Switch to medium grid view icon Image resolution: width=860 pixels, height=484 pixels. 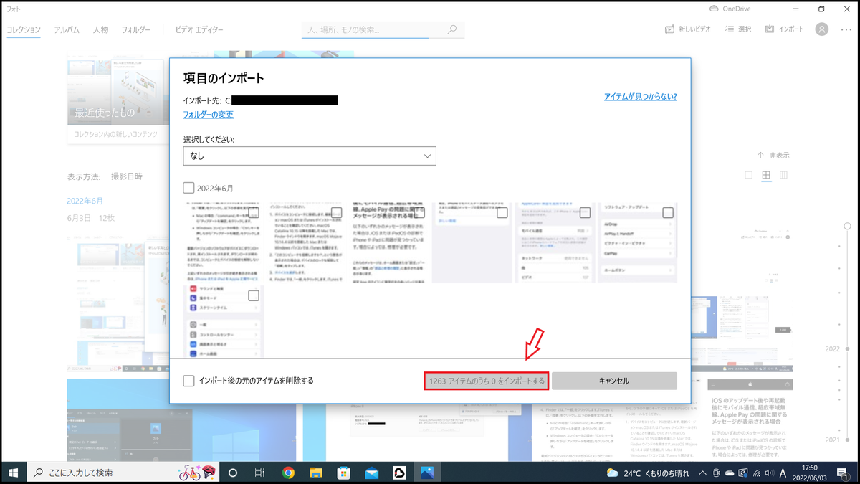pos(766,175)
